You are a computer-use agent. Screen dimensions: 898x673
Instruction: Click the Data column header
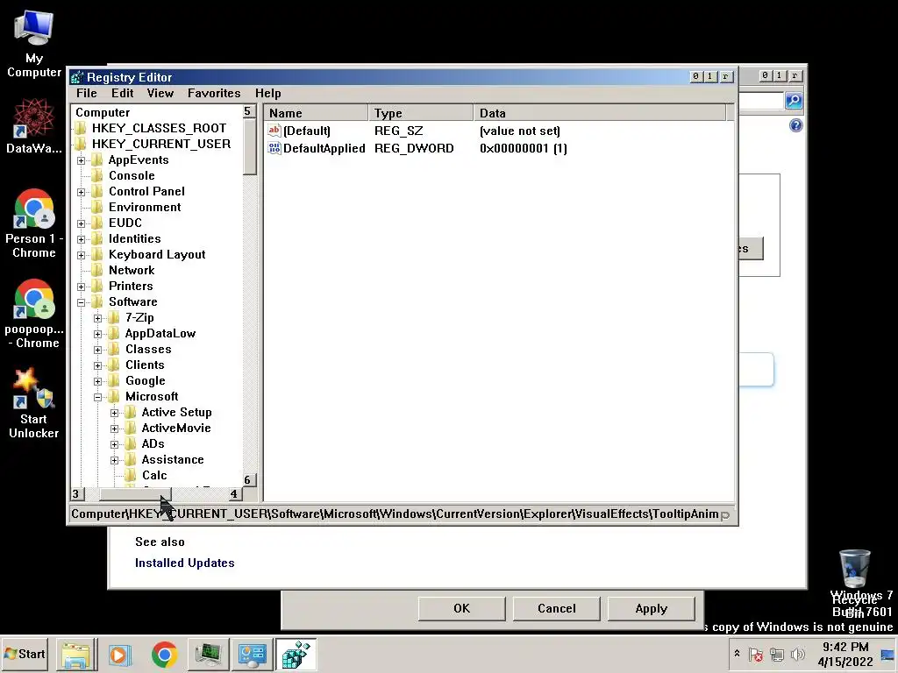click(600, 113)
